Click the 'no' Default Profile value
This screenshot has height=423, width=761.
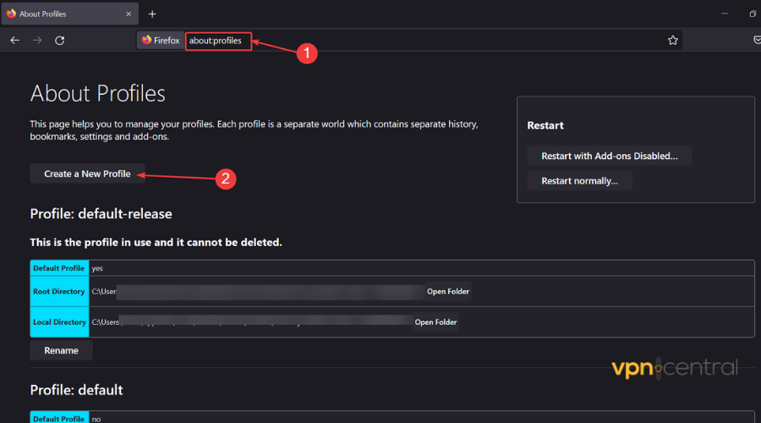tap(96, 419)
